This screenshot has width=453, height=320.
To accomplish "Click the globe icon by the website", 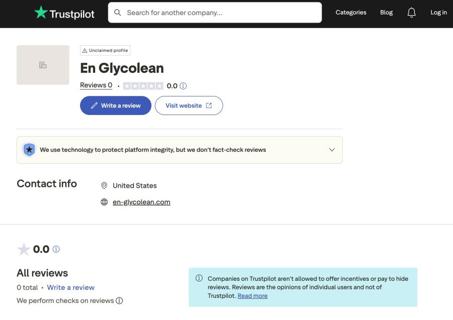I will point(104,202).
